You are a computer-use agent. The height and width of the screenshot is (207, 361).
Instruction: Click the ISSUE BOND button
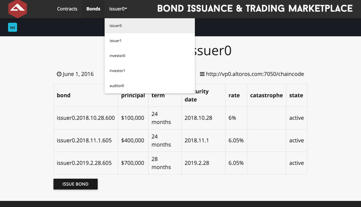click(x=76, y=184)
